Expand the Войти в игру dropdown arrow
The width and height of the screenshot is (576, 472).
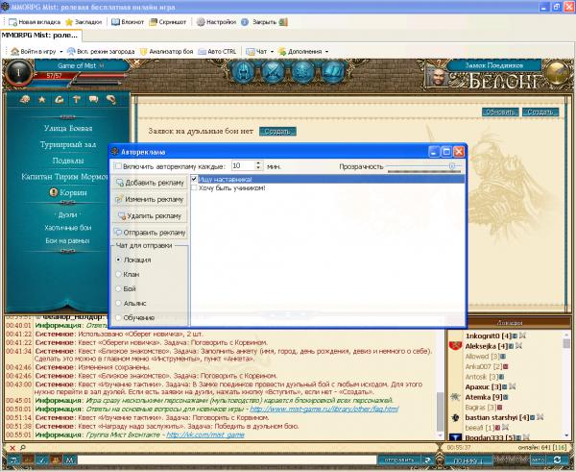coord(61,52)
